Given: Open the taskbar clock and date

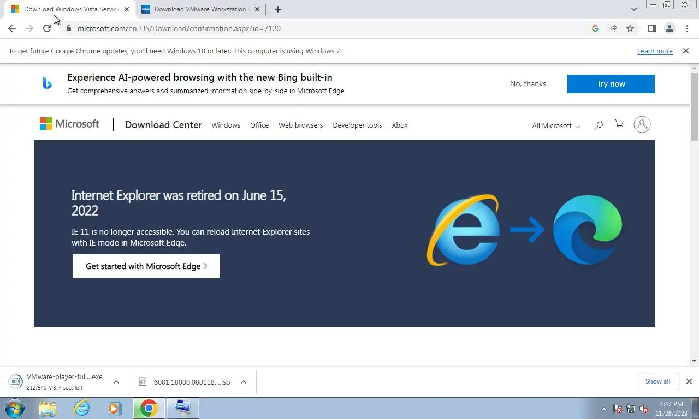Looking at the screenshot, I should pyautogui.click(x=671, y=409).
